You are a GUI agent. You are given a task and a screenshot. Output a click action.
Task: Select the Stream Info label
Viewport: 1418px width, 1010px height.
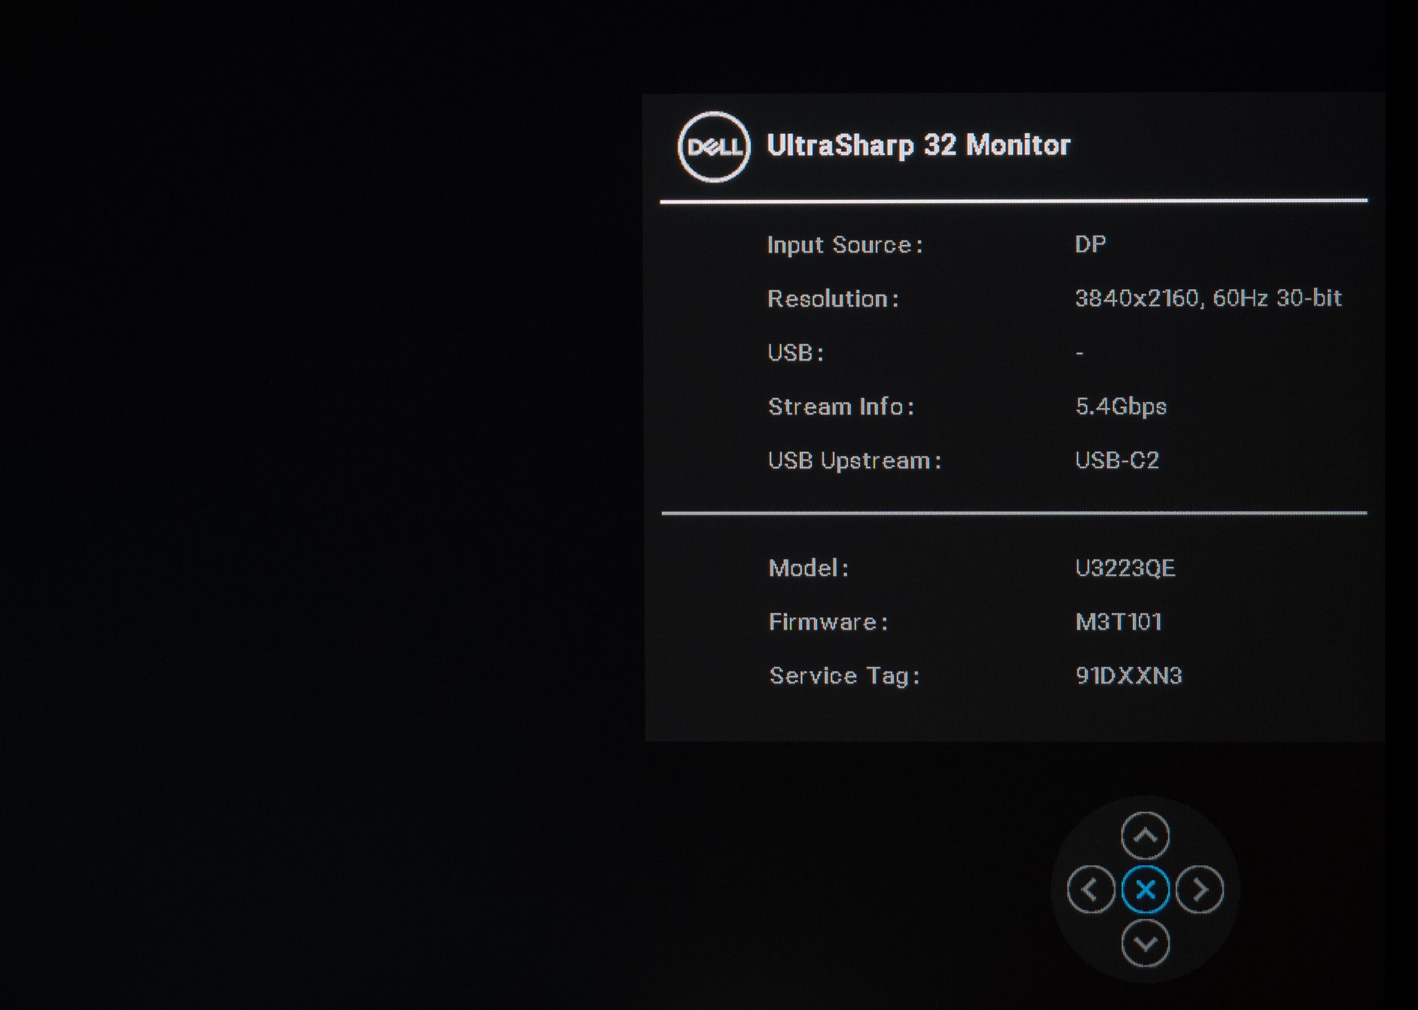point(841,407)
